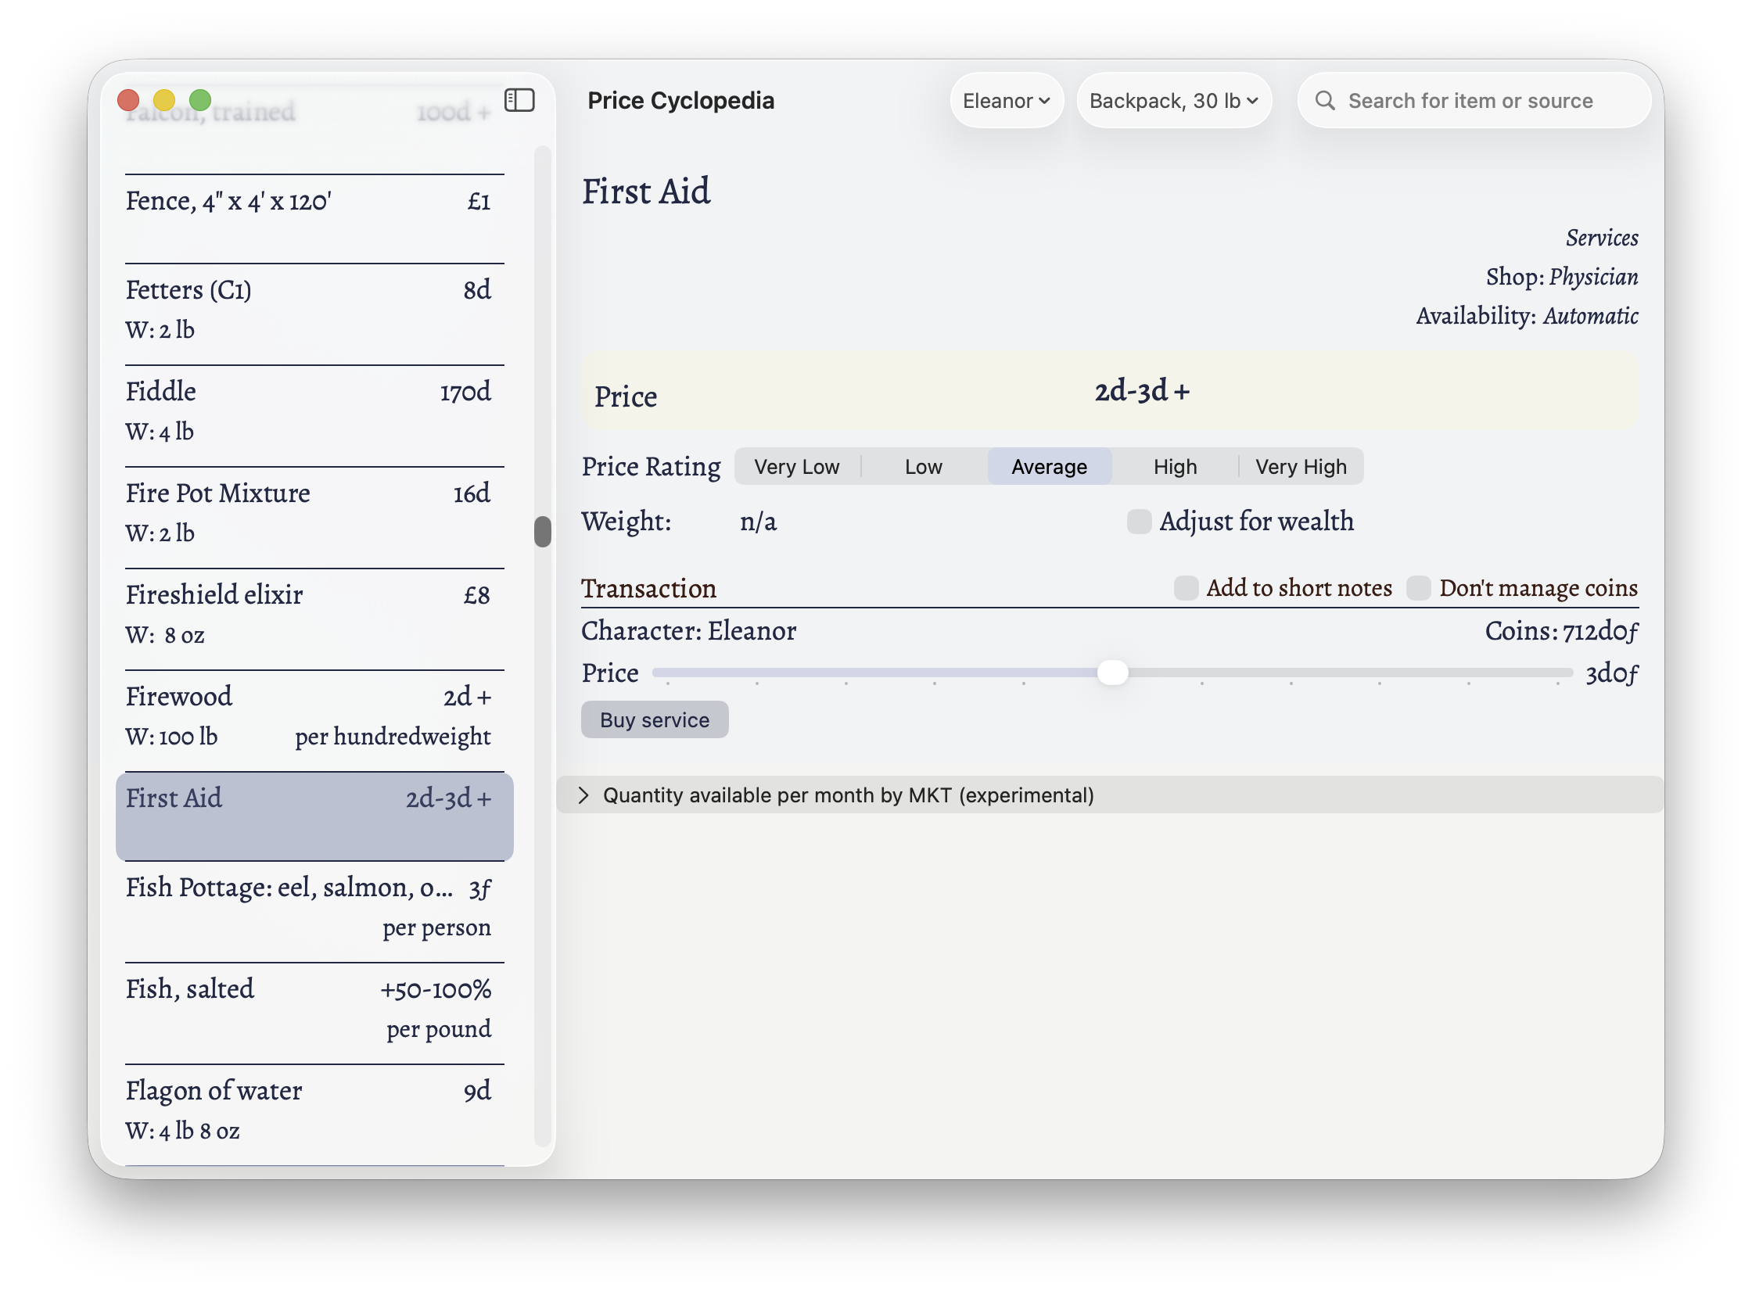Click the green zoom window button
Screen dimensions: 1752x1295
pyautogui.click(x=201, y=100)
